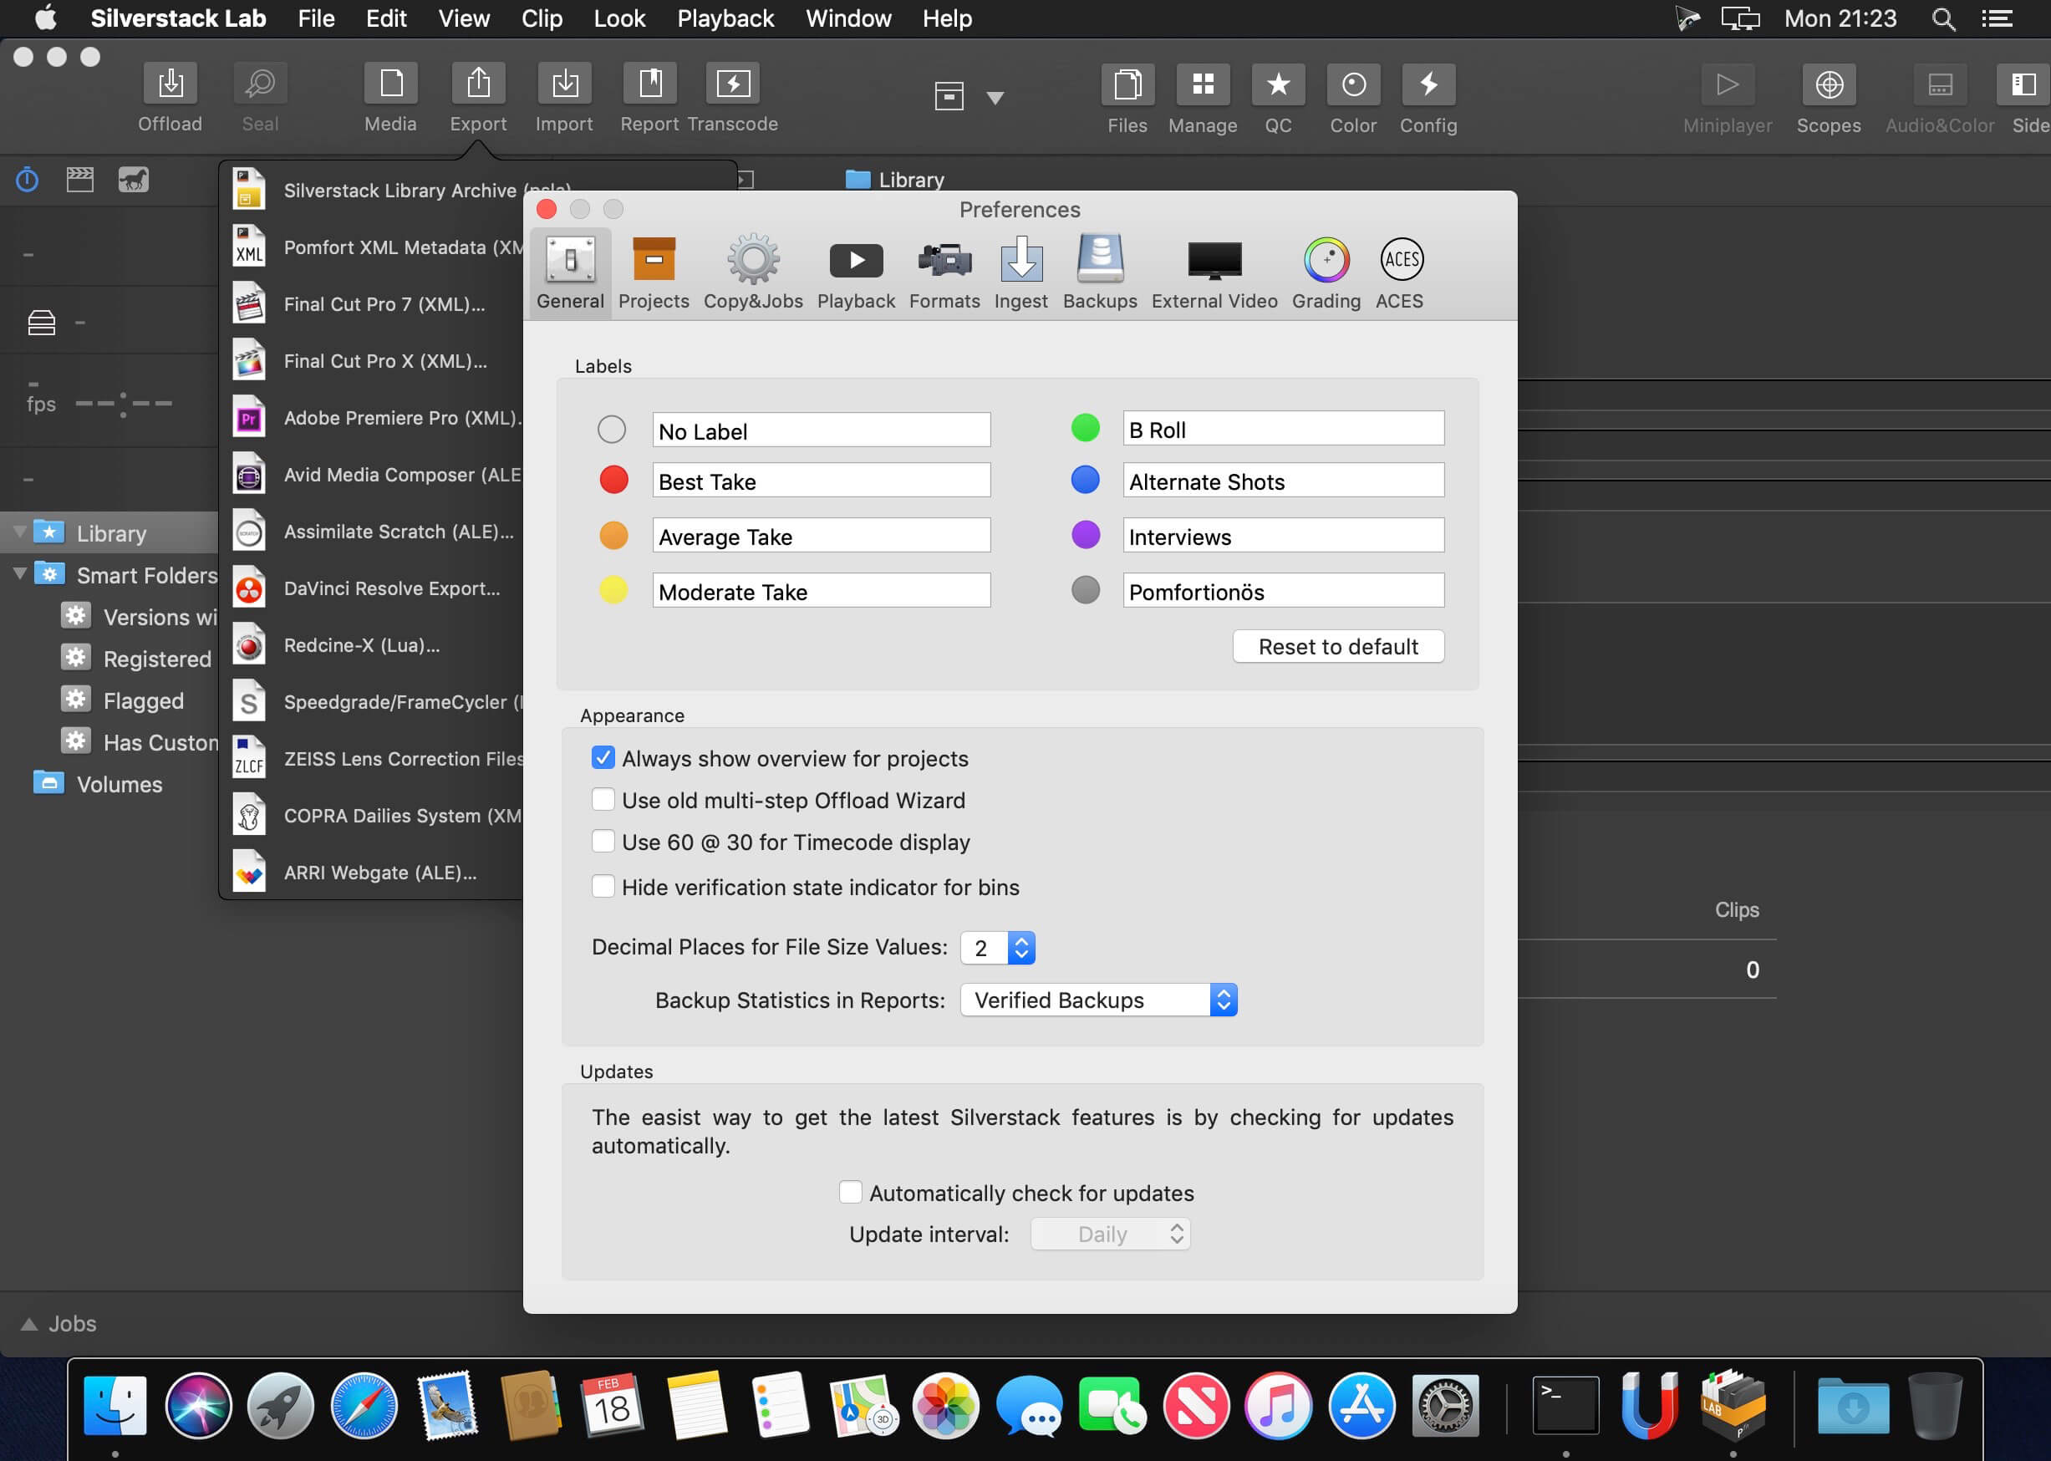
Task: Open Playback preferences icon
Action: click(x=856, y=261)
